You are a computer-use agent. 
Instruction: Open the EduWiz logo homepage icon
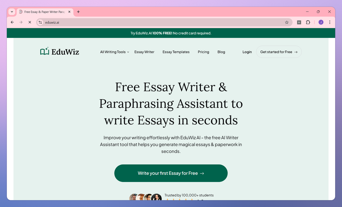pyautogui.click(x=44, y=51)
